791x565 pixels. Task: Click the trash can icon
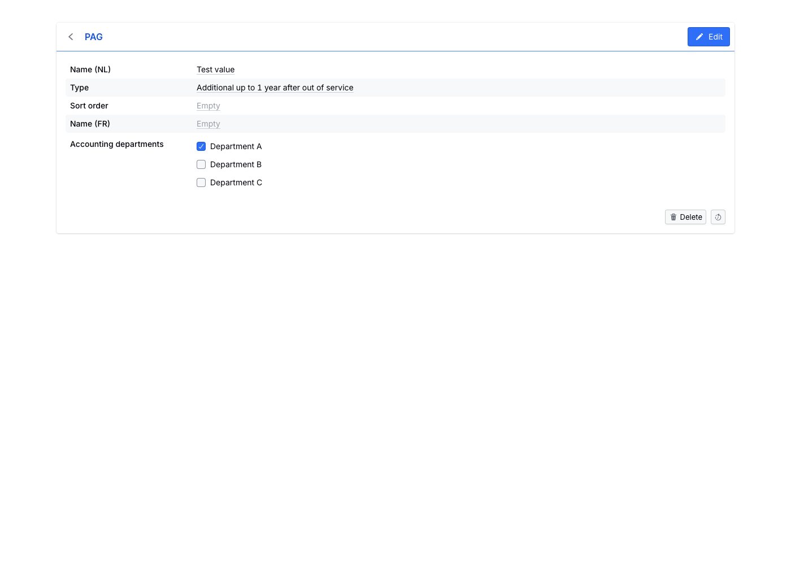673,217
